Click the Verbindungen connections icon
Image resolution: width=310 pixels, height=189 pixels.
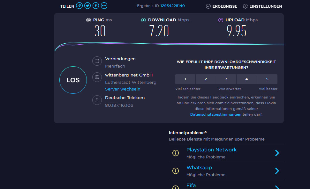point(97,61)
